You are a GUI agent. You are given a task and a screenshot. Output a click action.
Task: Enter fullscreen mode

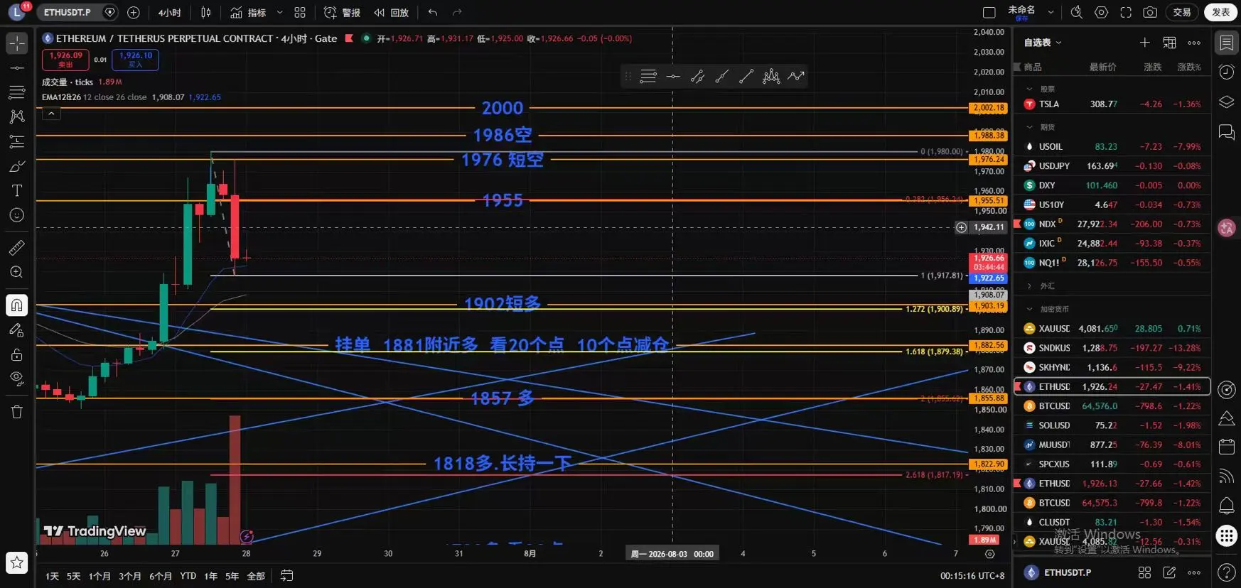coord(1126,12)
